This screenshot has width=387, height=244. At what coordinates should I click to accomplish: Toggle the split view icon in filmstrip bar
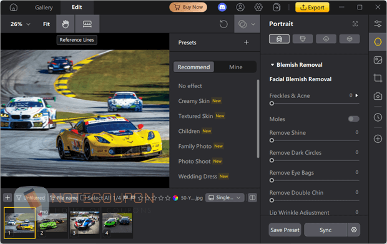pos(252,198)
